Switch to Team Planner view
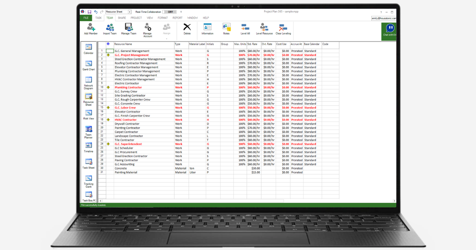 pos(88,132)
